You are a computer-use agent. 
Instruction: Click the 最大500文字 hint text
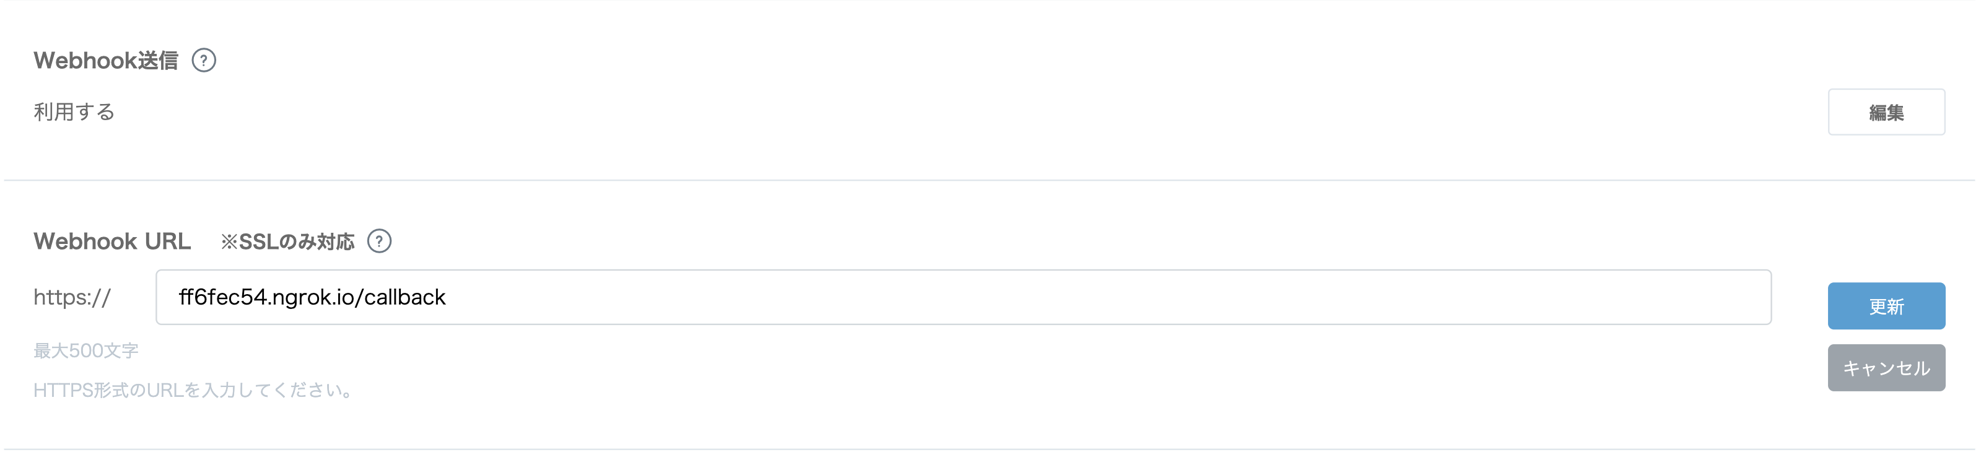86,351
